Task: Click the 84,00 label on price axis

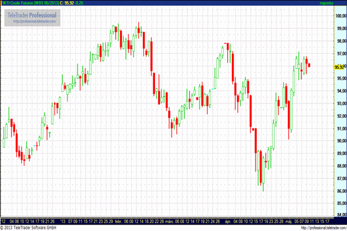Action: tap(340, 215)
